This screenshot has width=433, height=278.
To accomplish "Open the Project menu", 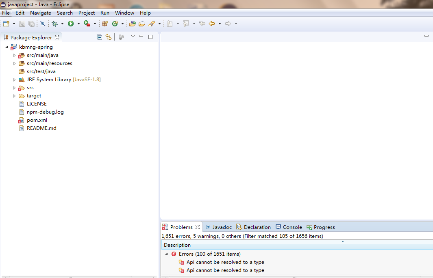I will pos(87,13).
